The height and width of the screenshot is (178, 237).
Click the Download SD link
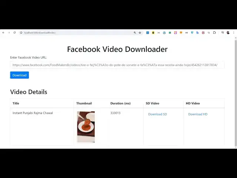point(157,114)
